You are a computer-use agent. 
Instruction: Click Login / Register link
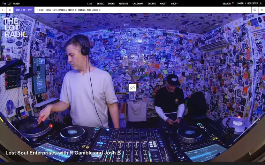(248, 3)
